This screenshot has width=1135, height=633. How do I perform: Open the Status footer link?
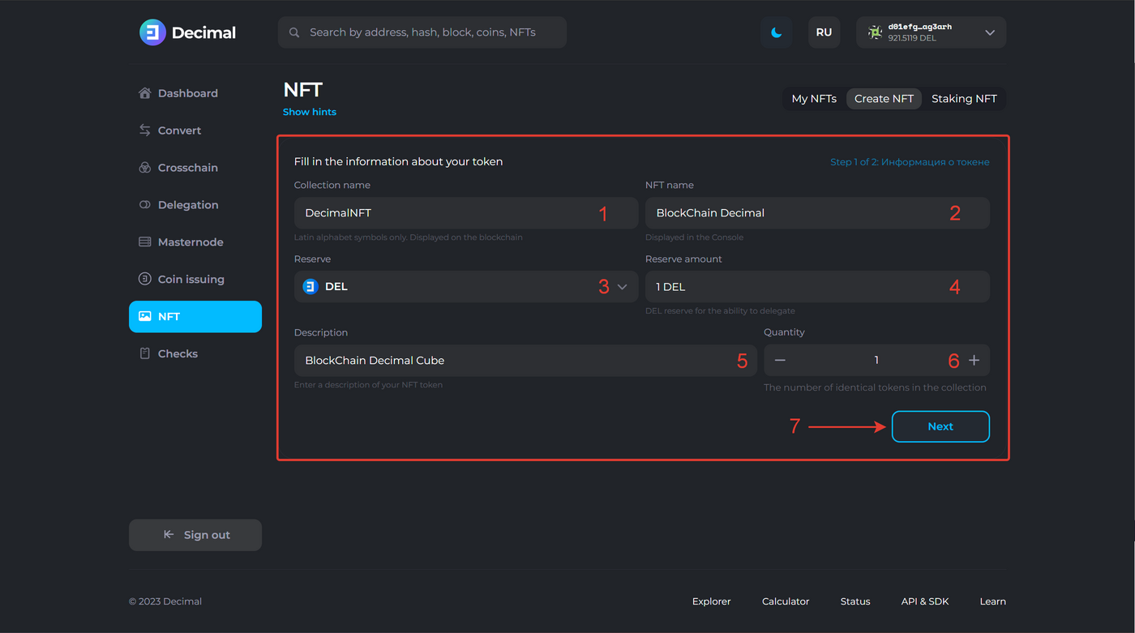(x=855, y=601)
